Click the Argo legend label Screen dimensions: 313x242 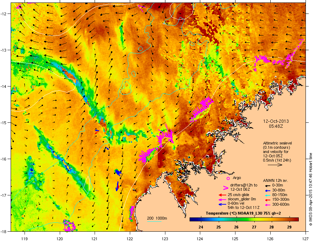(237, 178)
